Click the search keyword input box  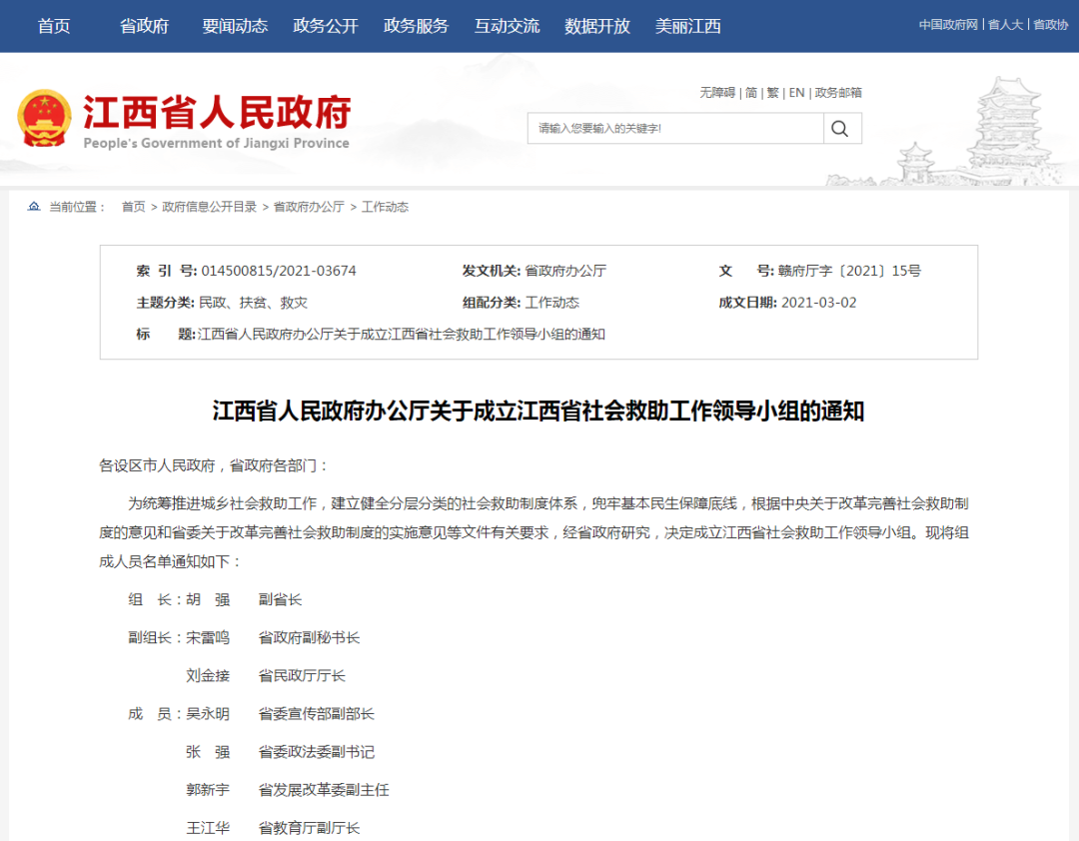tap(669, 128)
